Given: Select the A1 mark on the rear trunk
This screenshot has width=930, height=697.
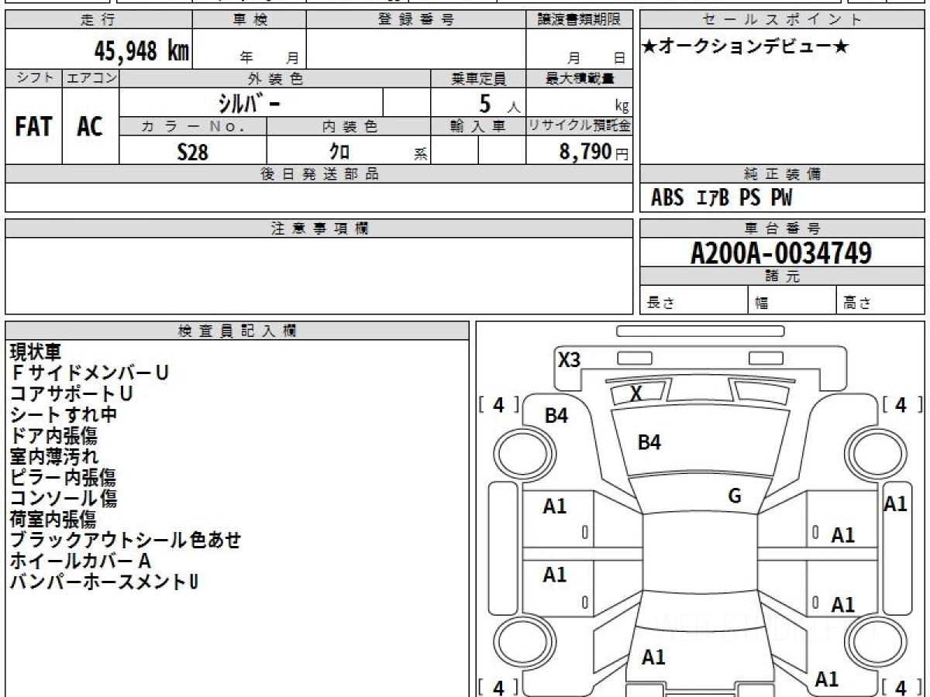Looking at the screenshot, I should (x=653, y=658).
